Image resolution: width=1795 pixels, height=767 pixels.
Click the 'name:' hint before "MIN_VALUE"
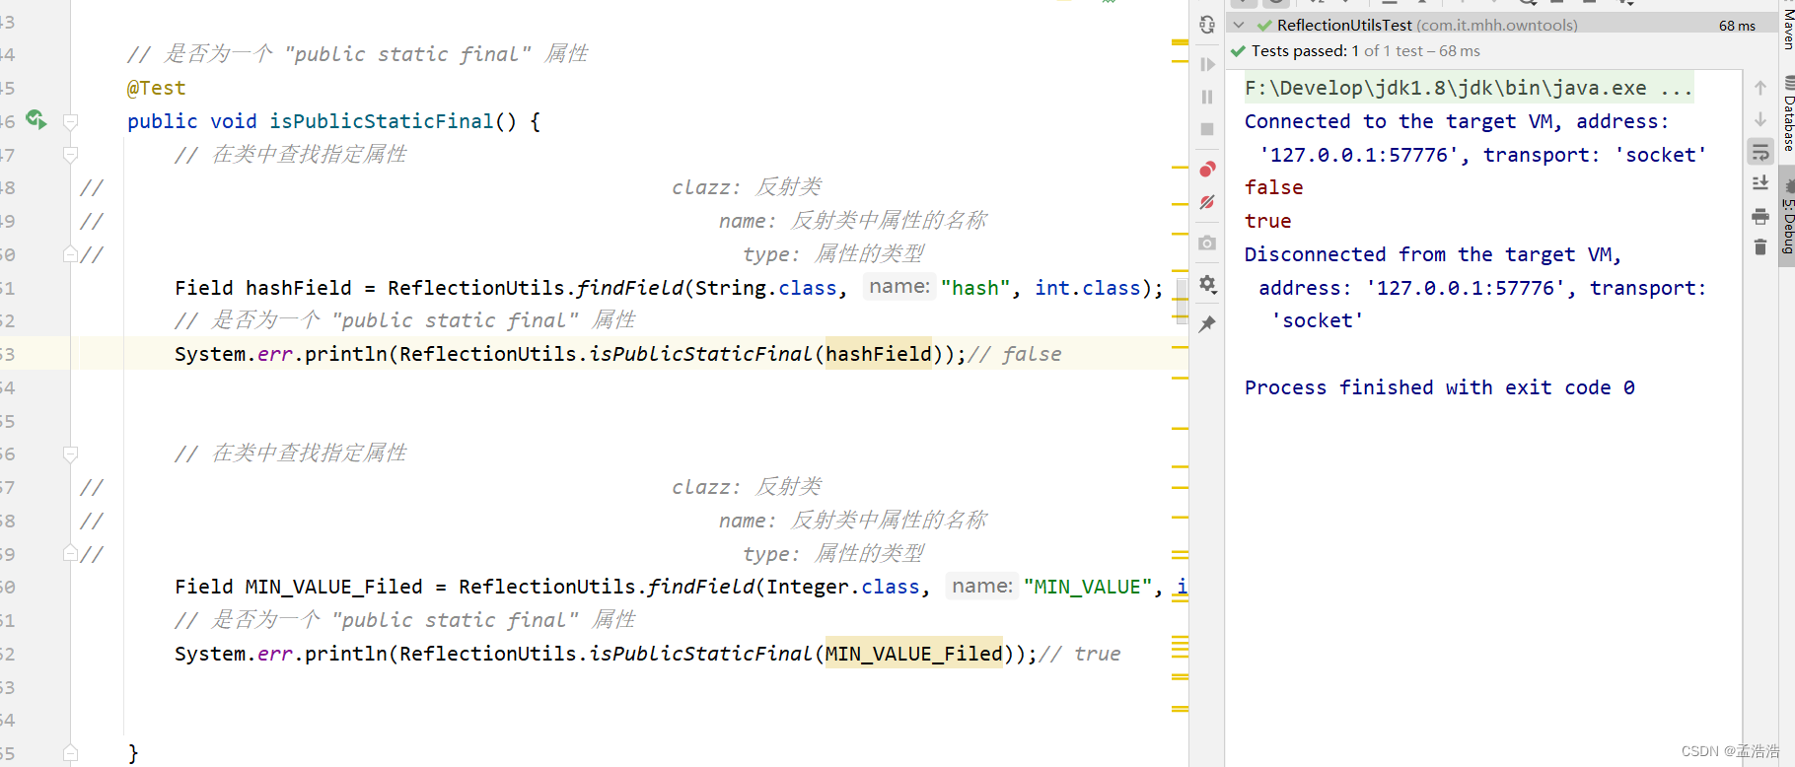tap(982, 586)
